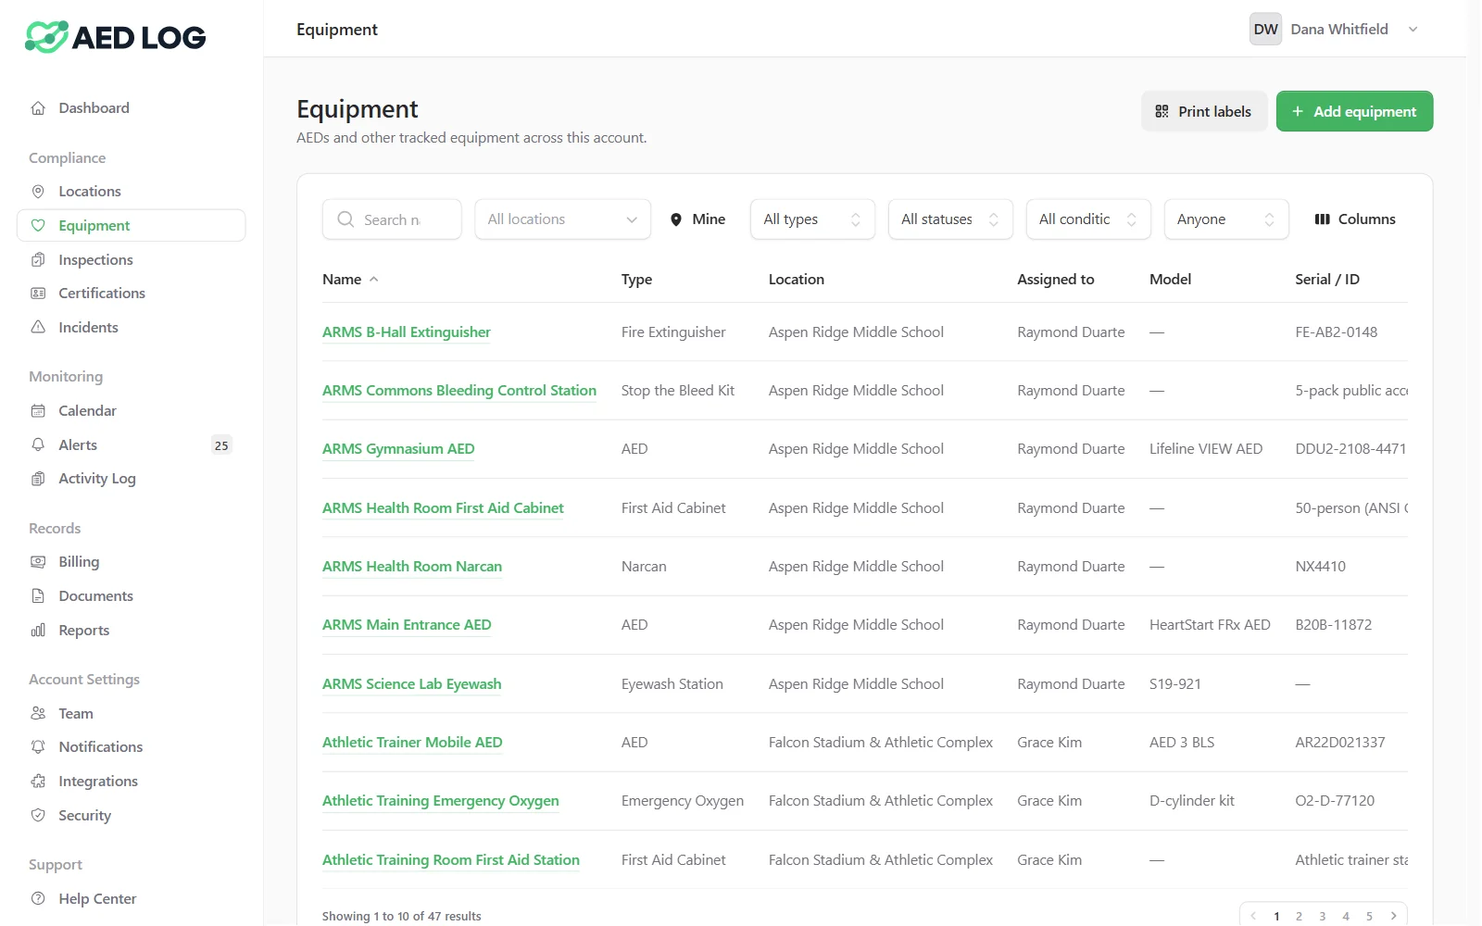This screenshot has height=926, width=1482.
Task: Click the Integrations puzzle icon
Action: (x=38, y=782)
